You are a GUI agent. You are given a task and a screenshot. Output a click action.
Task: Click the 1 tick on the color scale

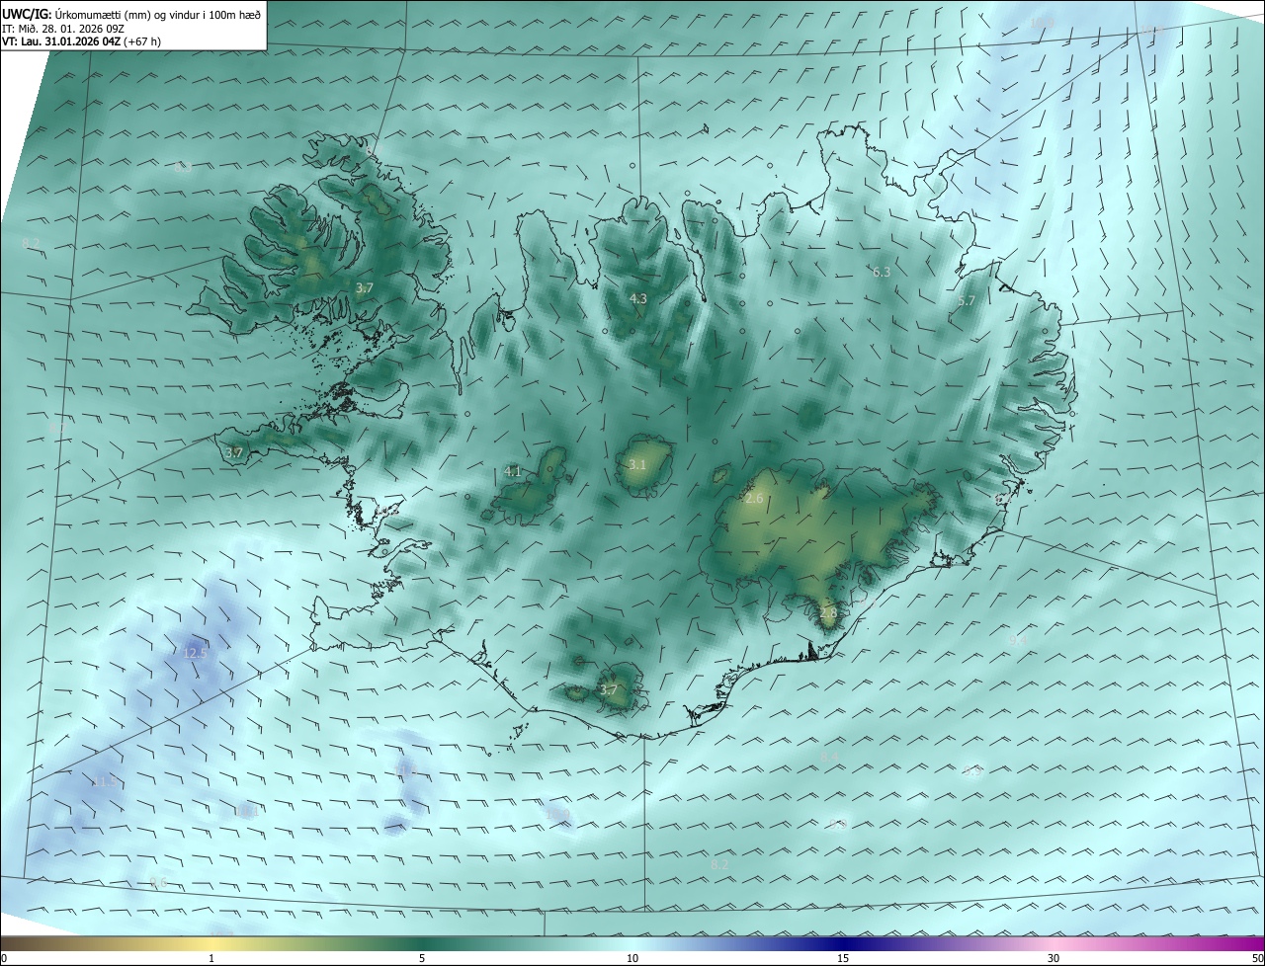point(211,958)
